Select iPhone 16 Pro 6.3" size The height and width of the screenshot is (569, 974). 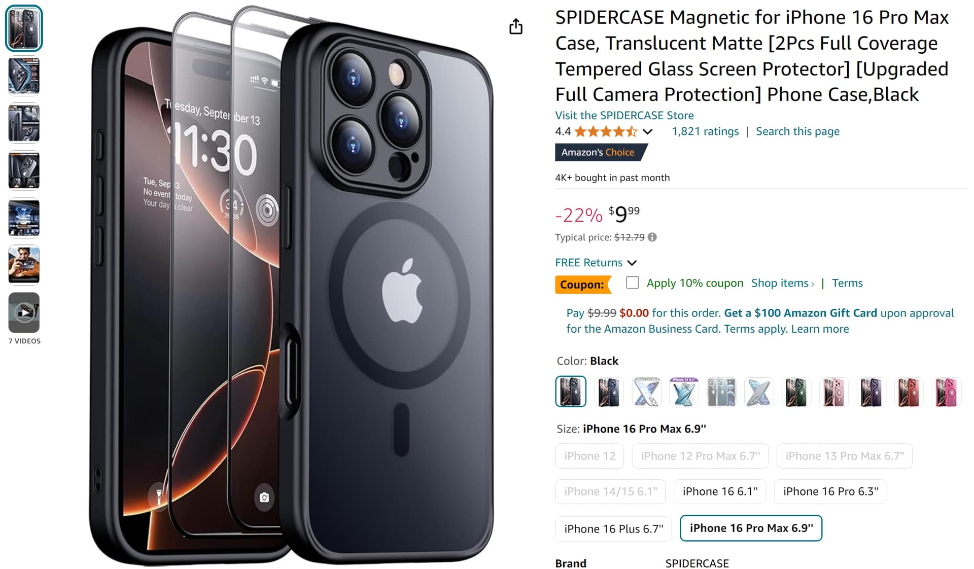click(x=830, y=491)
